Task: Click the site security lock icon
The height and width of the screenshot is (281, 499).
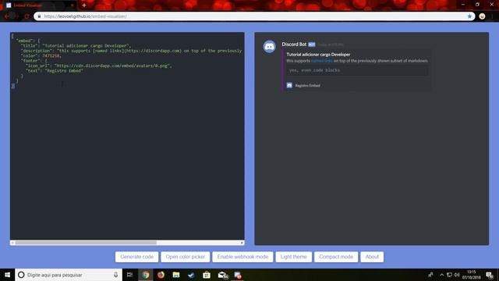Action: (x=39, y=16)
